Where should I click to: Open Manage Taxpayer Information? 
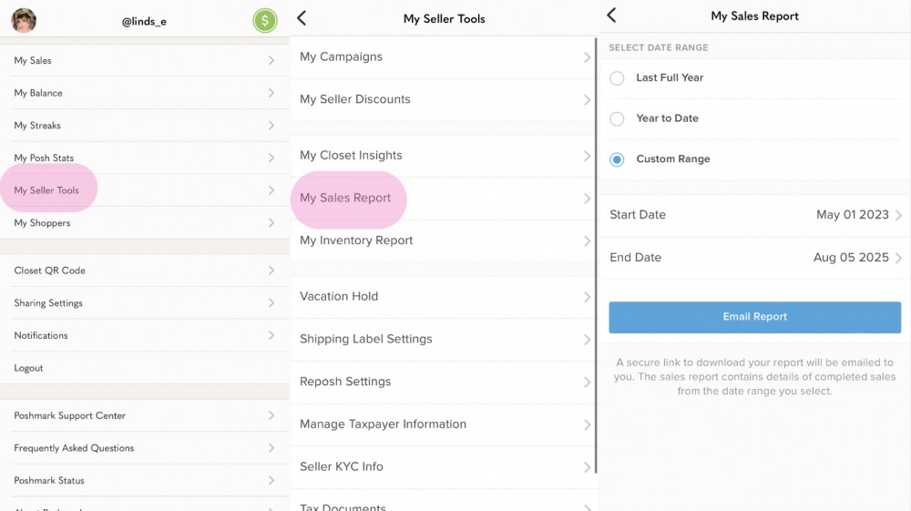pyautogui.click(x=442, y=424)
